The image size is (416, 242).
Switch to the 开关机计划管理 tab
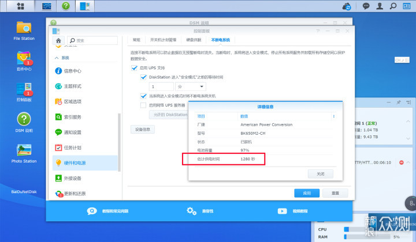pos(163,40)
